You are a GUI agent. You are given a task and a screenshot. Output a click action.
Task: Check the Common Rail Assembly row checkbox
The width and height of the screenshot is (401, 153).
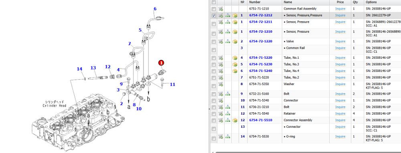[x=214, y=9]
